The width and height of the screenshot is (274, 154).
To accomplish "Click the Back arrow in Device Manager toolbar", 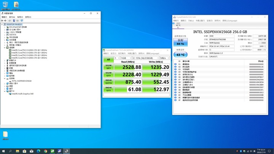I will point(2,21).
